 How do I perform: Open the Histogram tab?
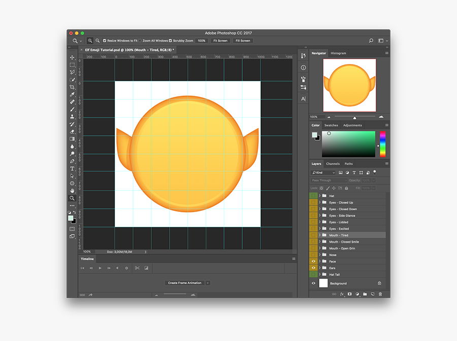click(x=338, y=53)
